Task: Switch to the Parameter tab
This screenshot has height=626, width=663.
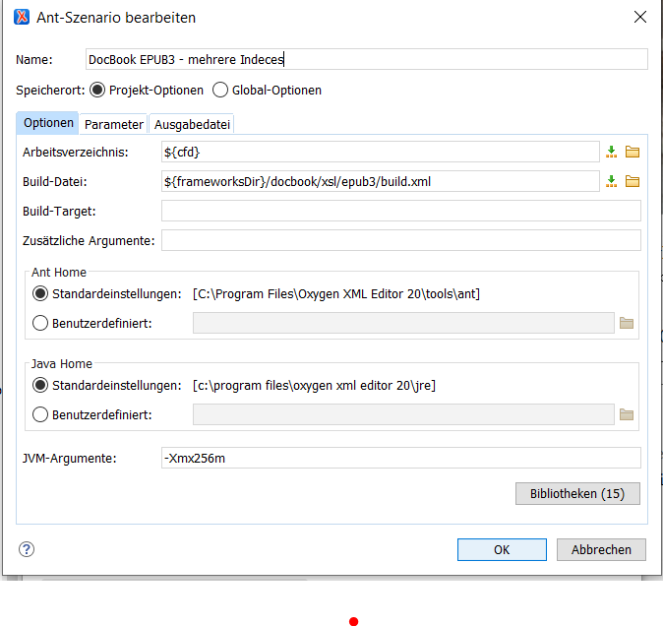Action: point(113,124)
